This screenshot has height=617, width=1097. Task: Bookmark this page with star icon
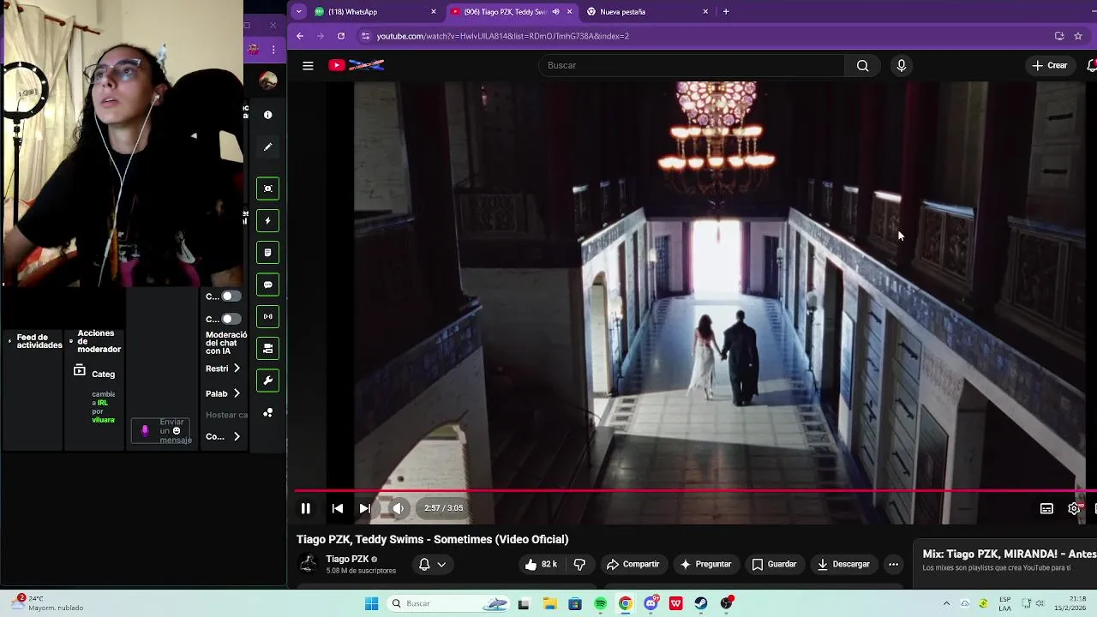(x=1078, y=36)
